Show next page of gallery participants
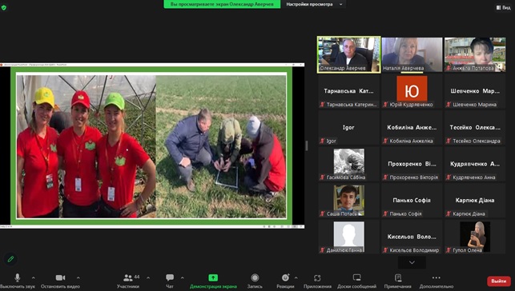Viewport: 515px width, 291px height. click(x=412, y=262)
